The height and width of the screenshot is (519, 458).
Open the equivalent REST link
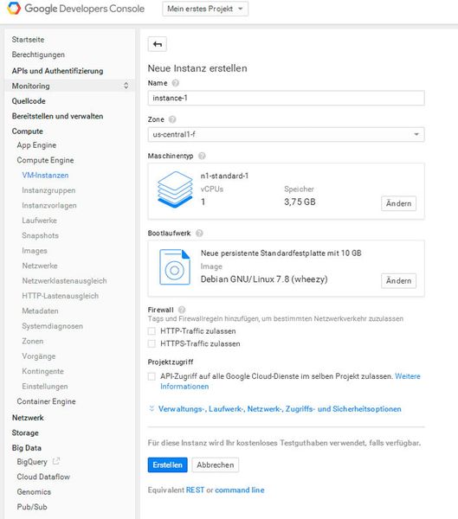click(x=195, y=490)
